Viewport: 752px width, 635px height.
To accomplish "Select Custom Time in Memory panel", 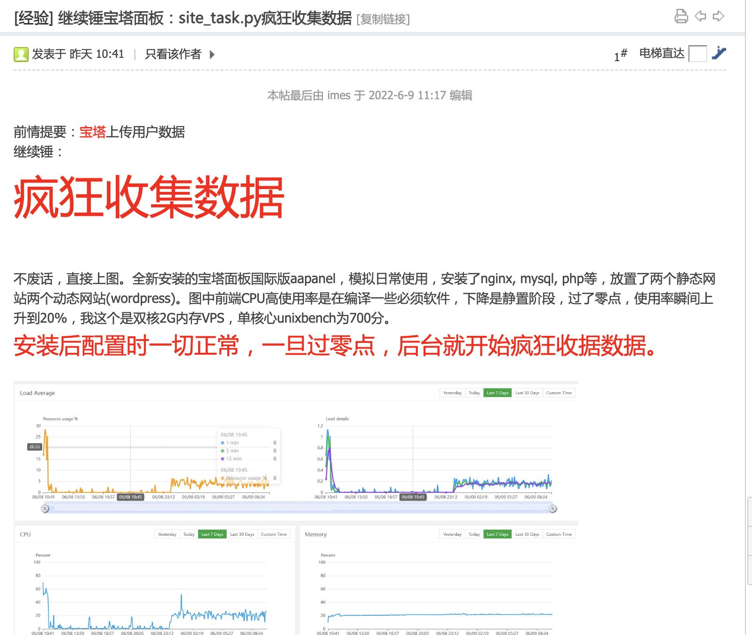I will click(x=559, y=534).
